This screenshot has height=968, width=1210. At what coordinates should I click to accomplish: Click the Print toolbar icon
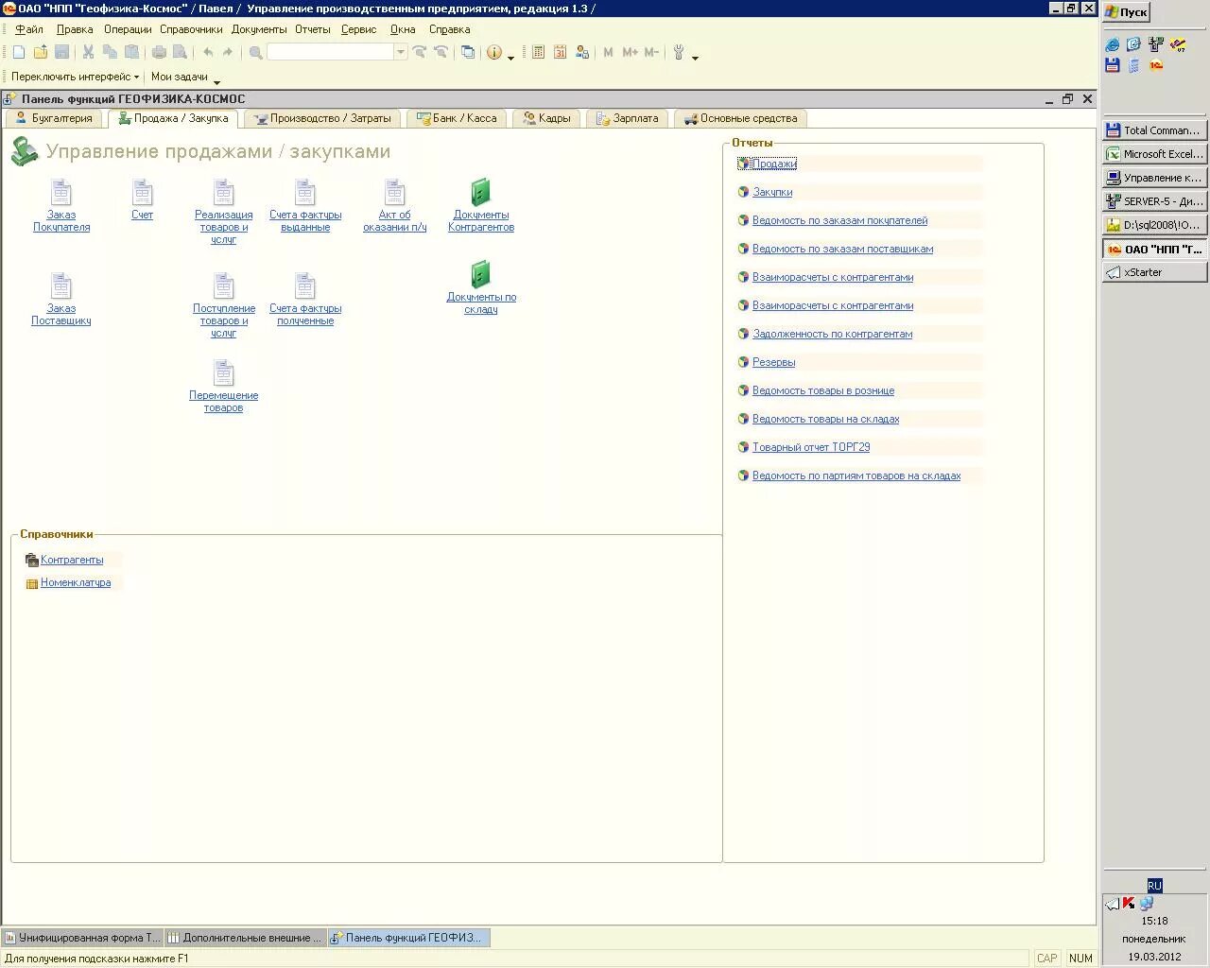159,52
